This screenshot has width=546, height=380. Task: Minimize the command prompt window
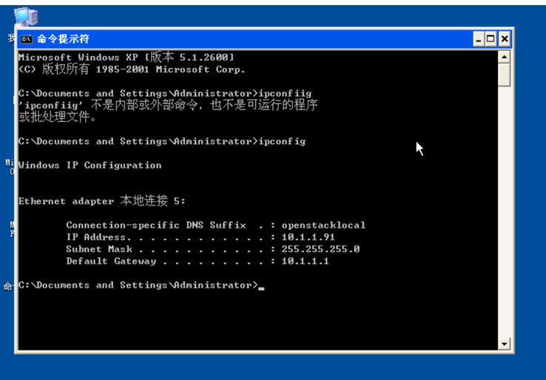coord(479,39)
